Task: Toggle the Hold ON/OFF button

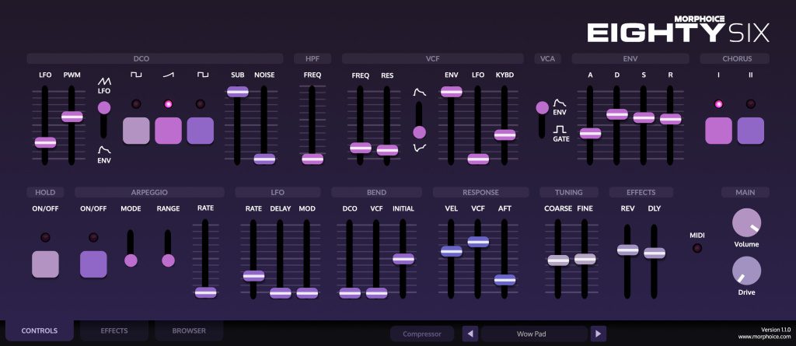Action: (45, 264)
